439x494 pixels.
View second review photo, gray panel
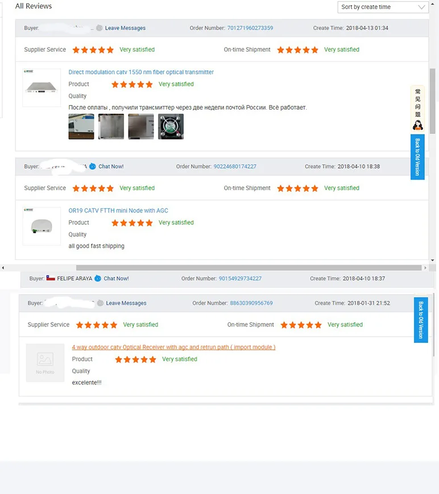pyautogui.click(x=111, y=126)
